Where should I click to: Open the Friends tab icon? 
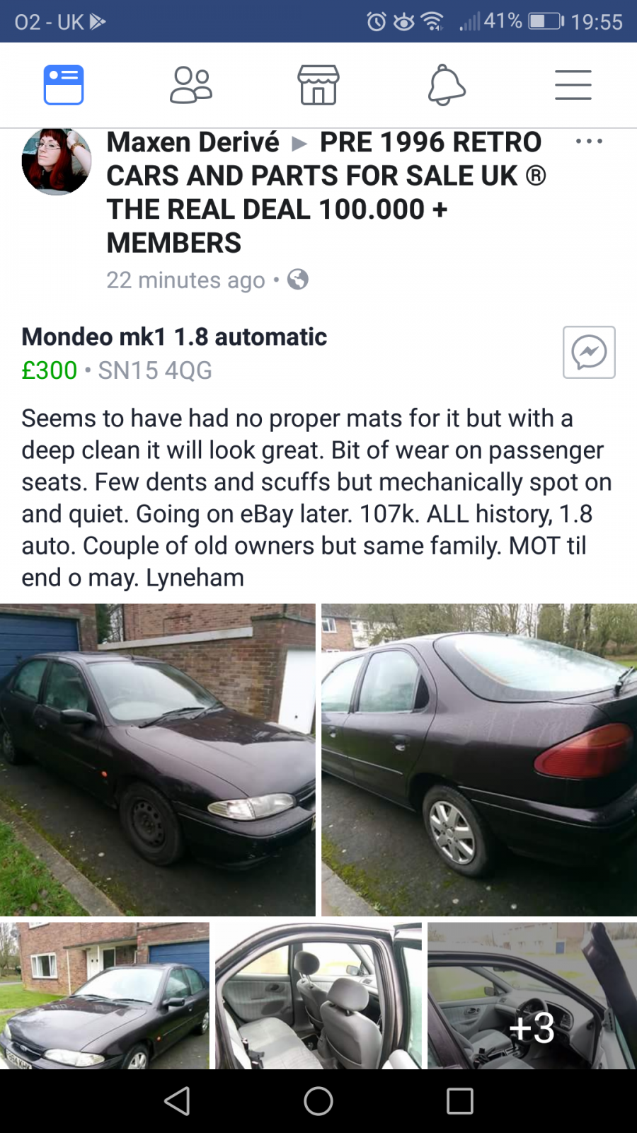point(191,85)
